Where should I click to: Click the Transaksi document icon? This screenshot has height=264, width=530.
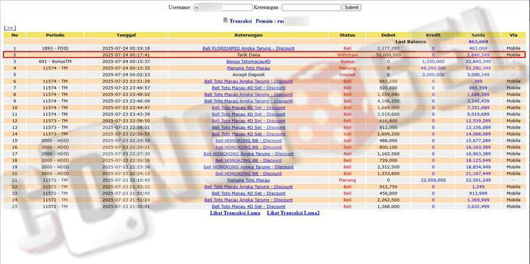tap(225, 21)
